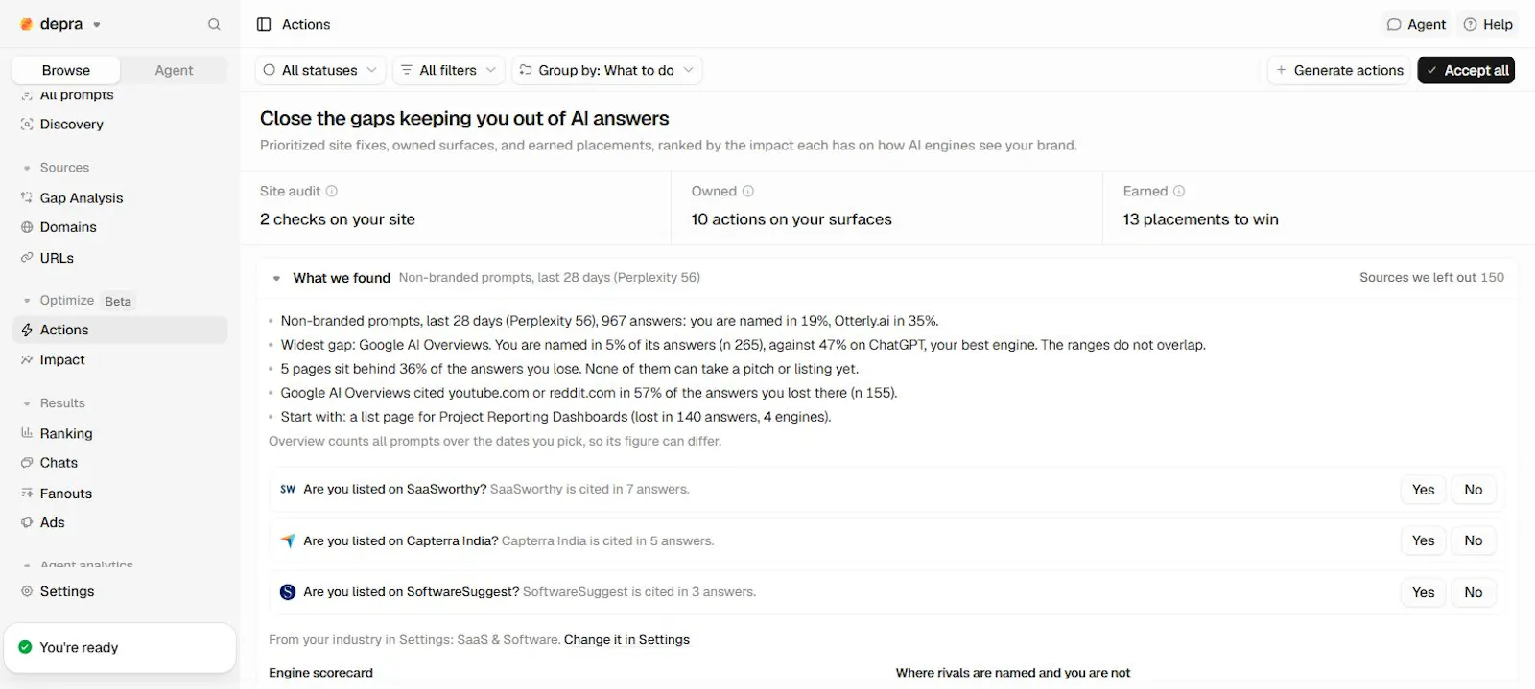Open Ranking in the sidebar
1535x689 pixels.
pyautogui.click(x=120, y=433)
